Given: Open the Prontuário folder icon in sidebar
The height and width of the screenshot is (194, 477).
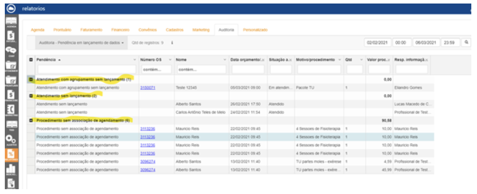Looking at the screenshot, I should (11, 82).
